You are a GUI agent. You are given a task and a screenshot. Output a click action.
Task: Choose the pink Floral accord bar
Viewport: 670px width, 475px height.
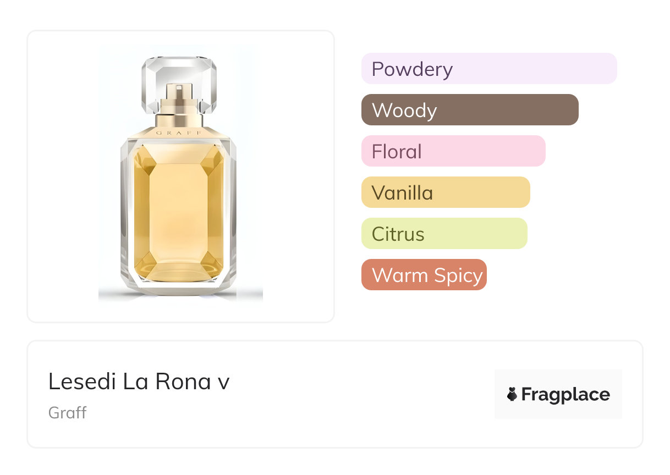pyautogui.click(x=453, y=151)
